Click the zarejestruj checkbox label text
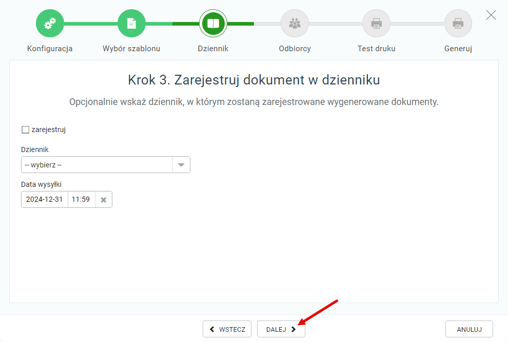Screen dimensions: 508x342 [x=49, y=130]
